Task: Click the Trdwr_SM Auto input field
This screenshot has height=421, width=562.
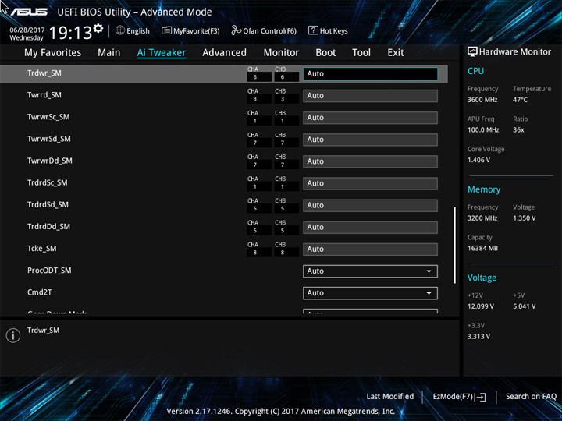Action: click(370, 74)
